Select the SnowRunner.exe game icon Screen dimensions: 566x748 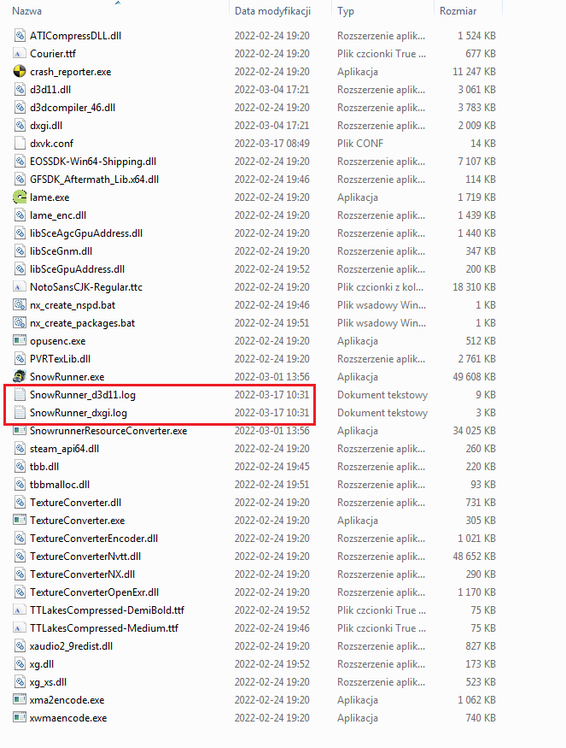(20, 376)
